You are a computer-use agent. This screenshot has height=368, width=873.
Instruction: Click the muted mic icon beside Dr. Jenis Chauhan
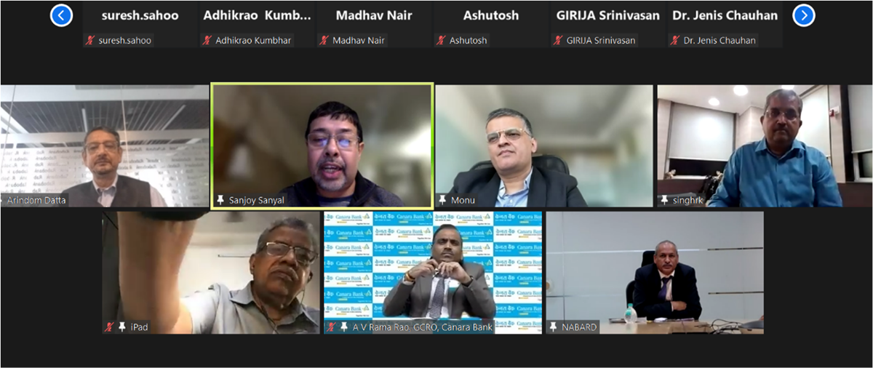point(676,41)
